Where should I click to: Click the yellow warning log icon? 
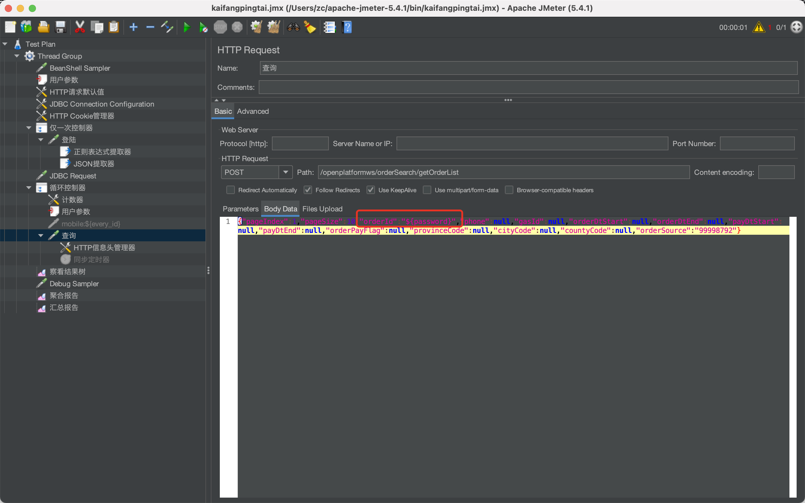coord(759,27)
